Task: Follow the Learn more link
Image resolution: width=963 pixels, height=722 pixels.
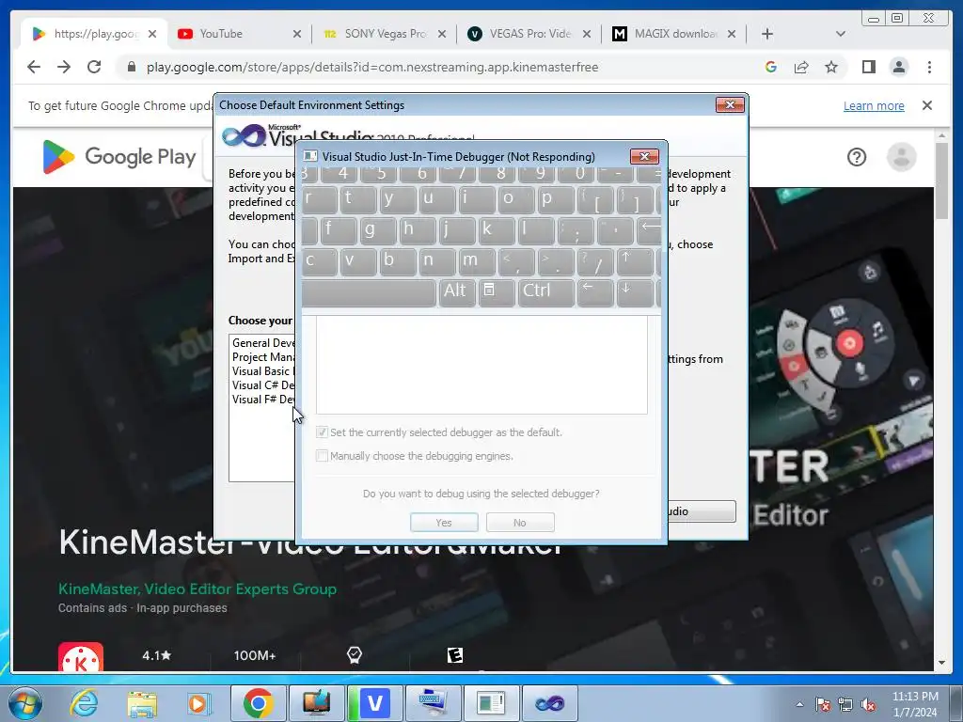Action: [874, 105]
